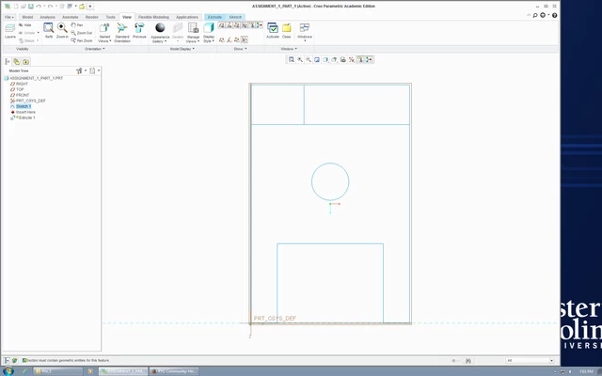
Task: Open the selection filter combo box
Action: click(x=530, y=361)
